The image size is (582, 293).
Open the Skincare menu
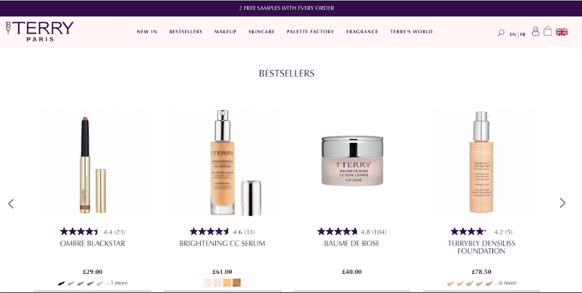tap(261, 32)
